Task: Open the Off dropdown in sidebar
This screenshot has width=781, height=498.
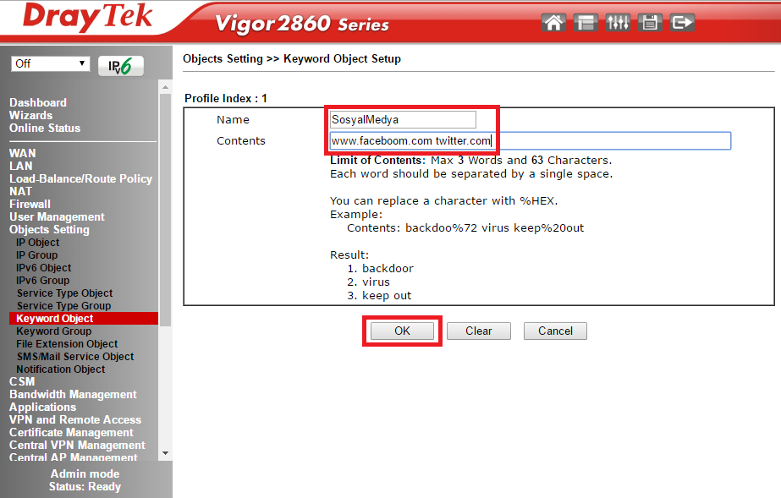Action: (51, 64)
